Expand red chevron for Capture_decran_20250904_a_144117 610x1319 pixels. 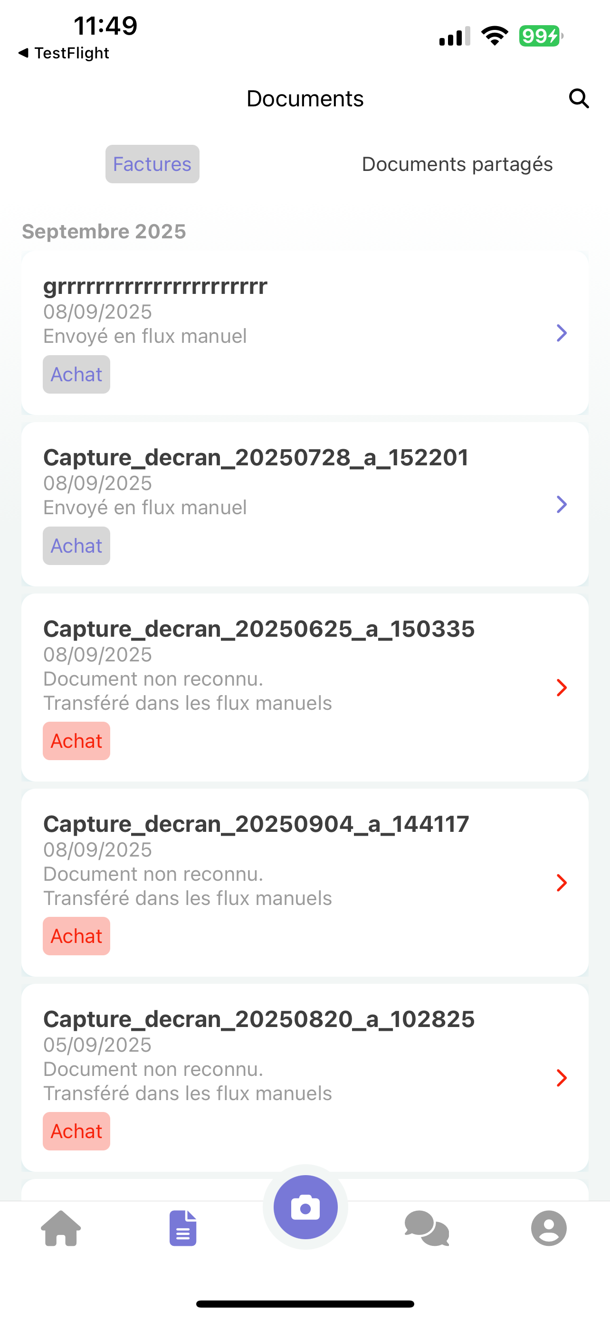[x=562, y=883]
